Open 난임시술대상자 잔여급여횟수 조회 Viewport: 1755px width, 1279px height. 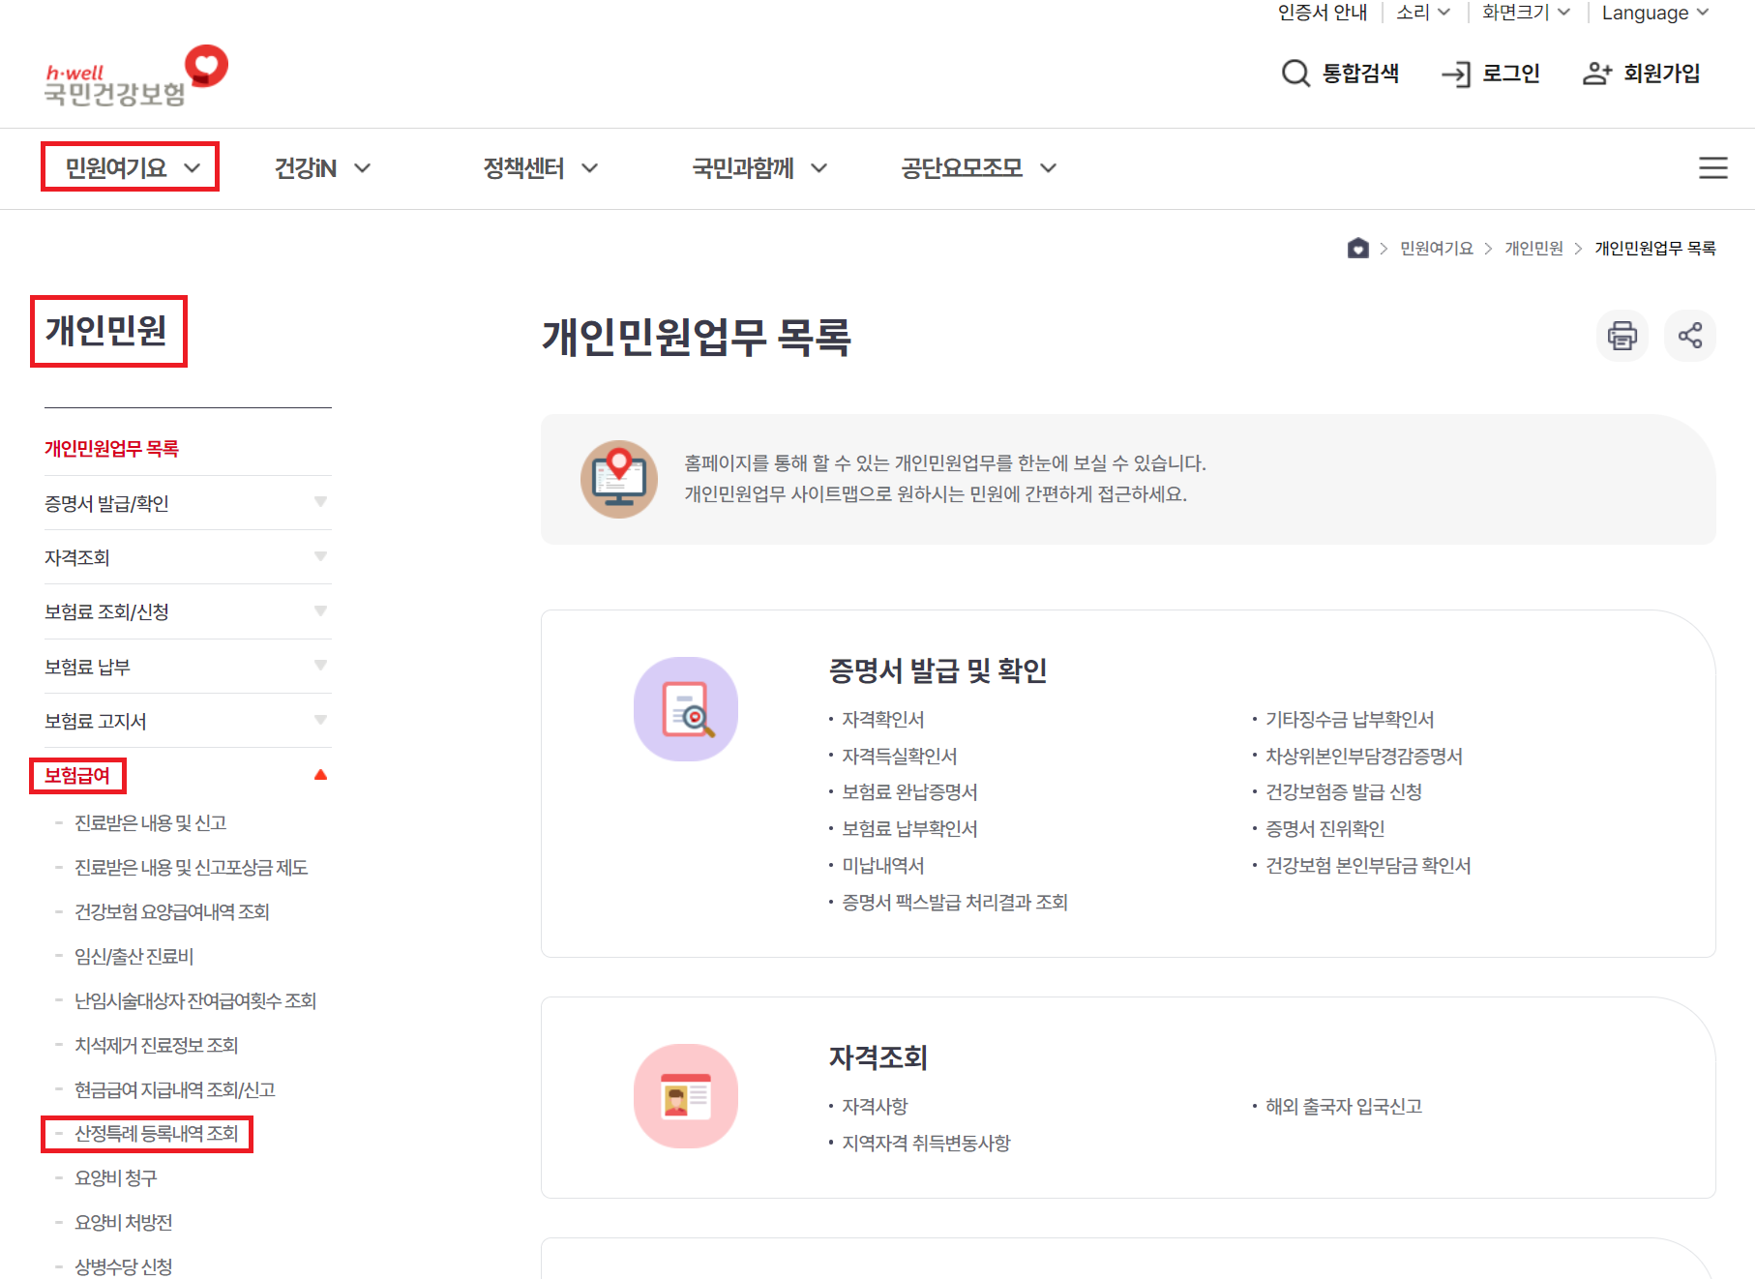195,1001
